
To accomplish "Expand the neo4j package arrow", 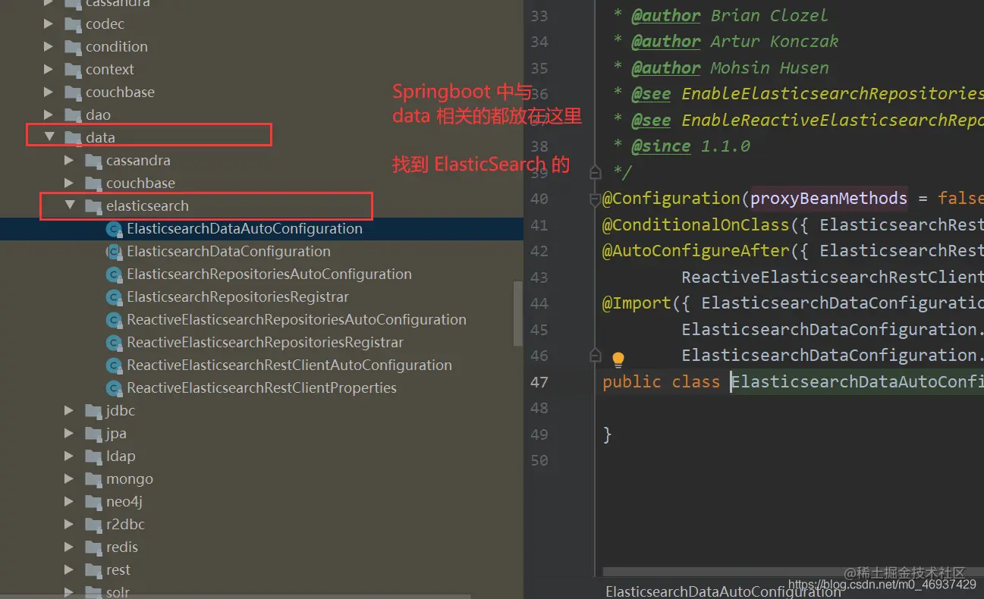I will [70, 502].
